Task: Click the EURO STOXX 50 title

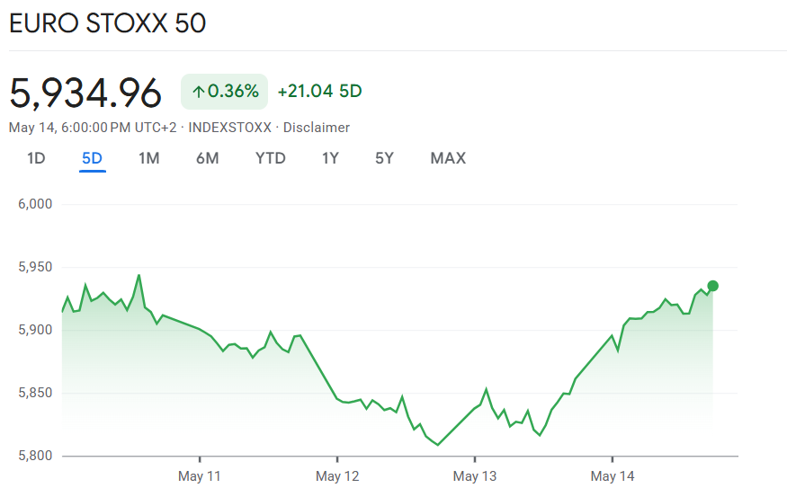Action: tap(107, 23)
